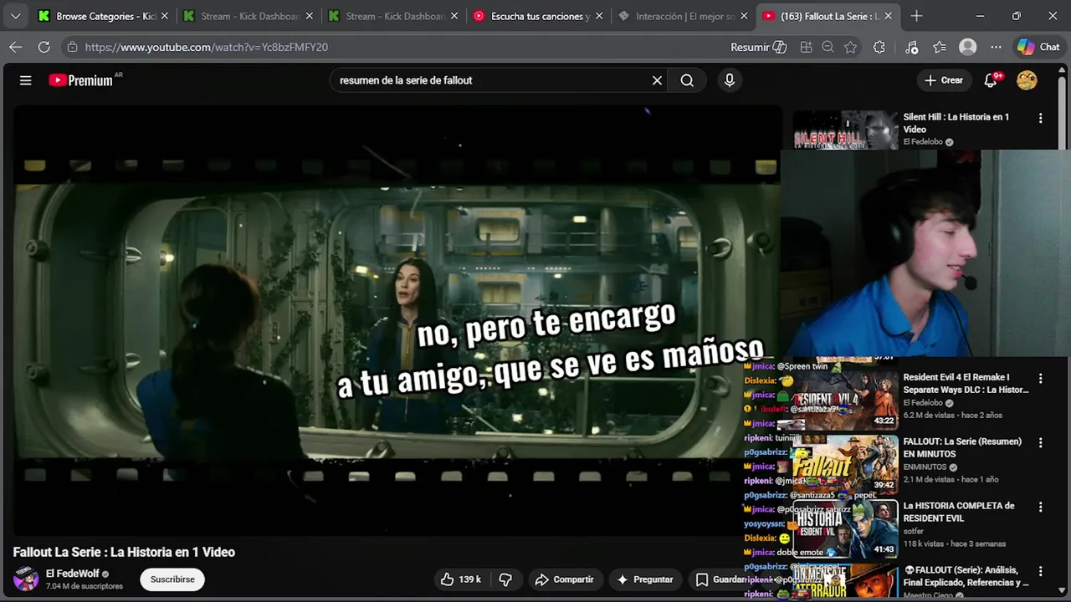Open Resumir summarize page button
Screen dimensions: 1071x602
click(759, 47)
